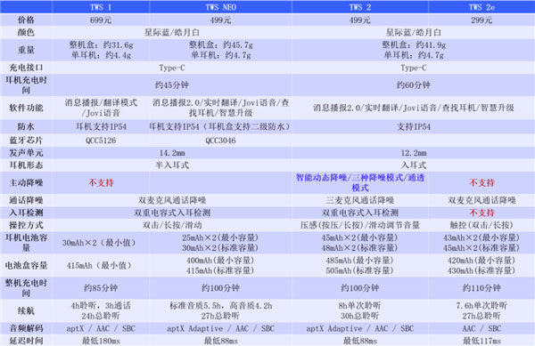The image size is (535, 346).
Task: Click the 入耳检测 row label
Action: click(26, 213)
